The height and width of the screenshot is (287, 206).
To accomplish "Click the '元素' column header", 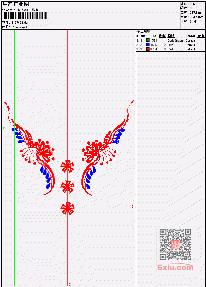I will 201,36.
